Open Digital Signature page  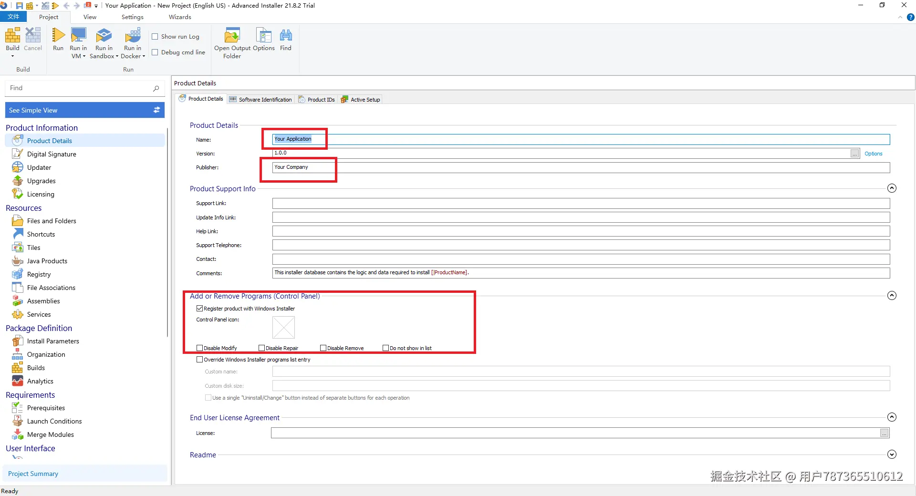pyautogui.click(x=52, y=154)
